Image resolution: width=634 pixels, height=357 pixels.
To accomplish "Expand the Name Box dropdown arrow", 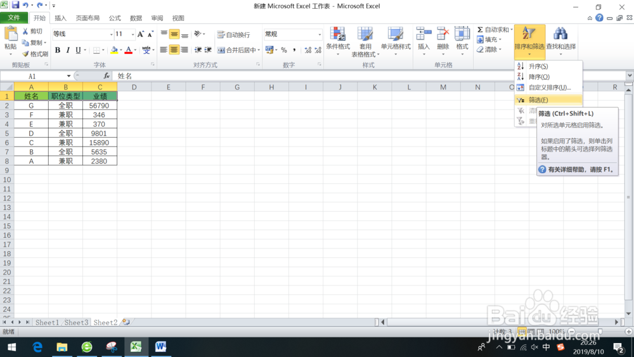I will tap(68, 75).
